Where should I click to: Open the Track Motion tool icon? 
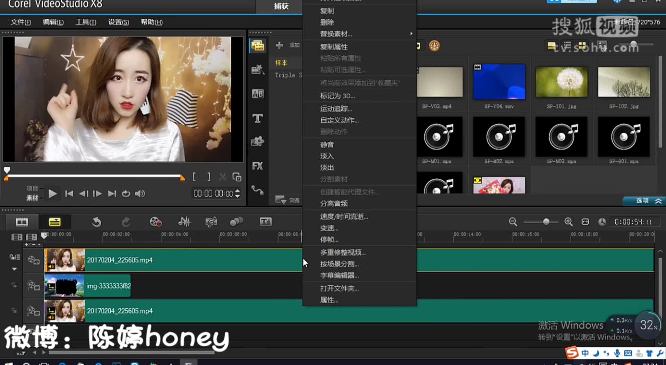coord(237,222)
